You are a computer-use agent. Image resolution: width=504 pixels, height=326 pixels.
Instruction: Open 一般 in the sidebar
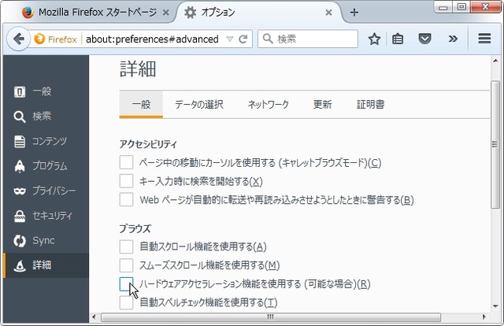coord(46,91)
